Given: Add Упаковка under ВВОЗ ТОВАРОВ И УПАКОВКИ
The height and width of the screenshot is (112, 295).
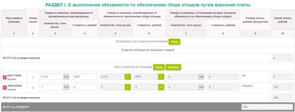Looking at the screenshot, I should coord(173,67).
